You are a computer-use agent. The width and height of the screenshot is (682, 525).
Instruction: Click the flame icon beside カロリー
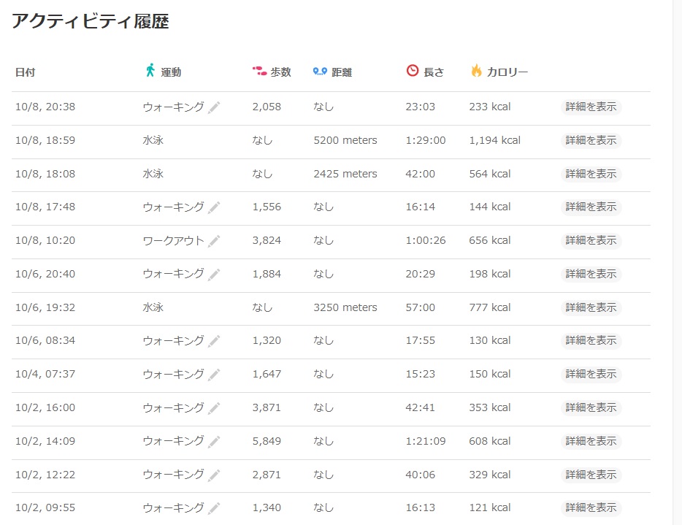point(477,71)
